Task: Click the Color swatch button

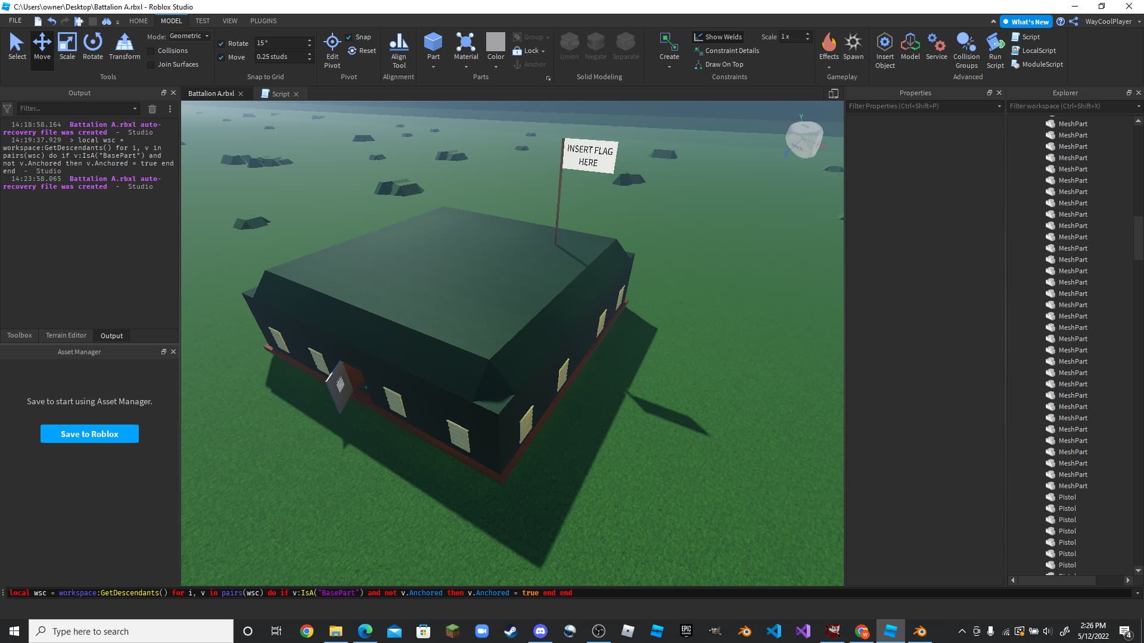Action: [495, 43]
